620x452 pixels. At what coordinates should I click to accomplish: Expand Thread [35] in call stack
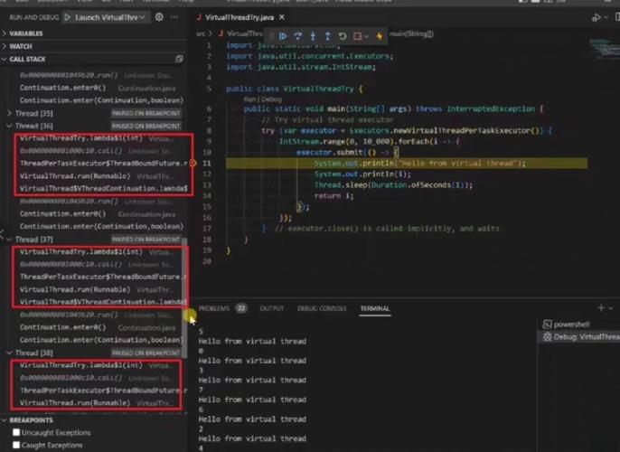[9, 113]
